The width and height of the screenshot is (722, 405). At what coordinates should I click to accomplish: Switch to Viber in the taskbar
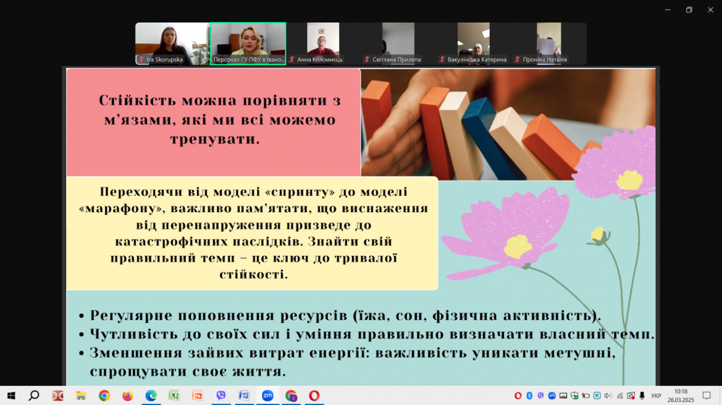(221, 395)
